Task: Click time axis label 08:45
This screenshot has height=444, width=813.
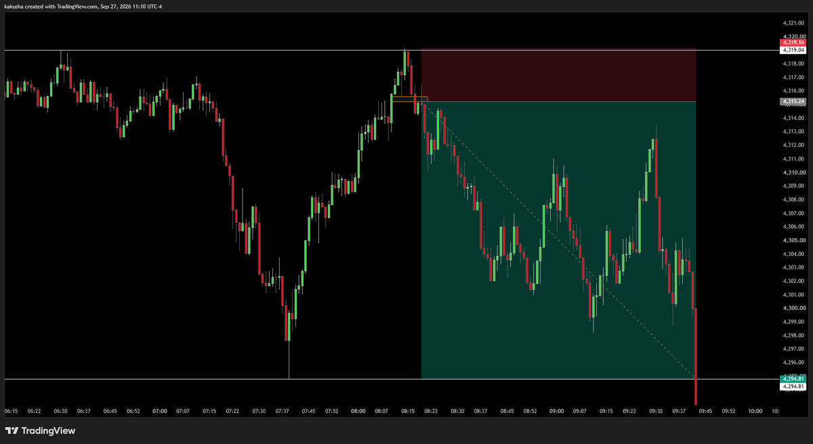Action: click(507, 411)
